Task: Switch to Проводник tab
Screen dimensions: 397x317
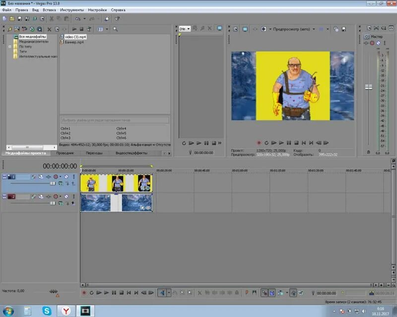Action: tap(65, 153)
